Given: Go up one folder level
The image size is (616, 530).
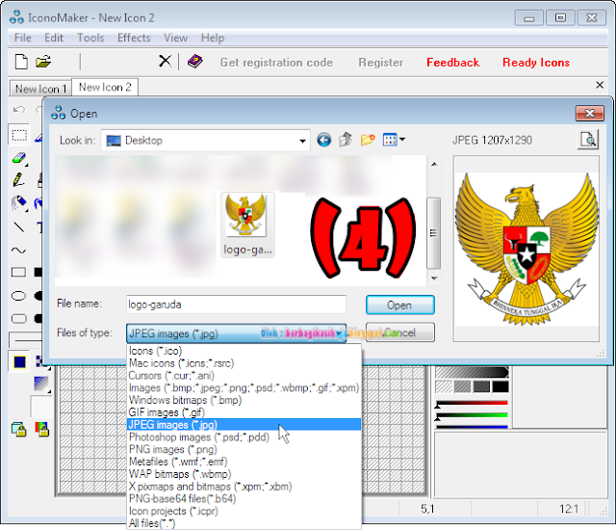Looking at the screenshot, I should pyautogui.click(x=346, y=140).
